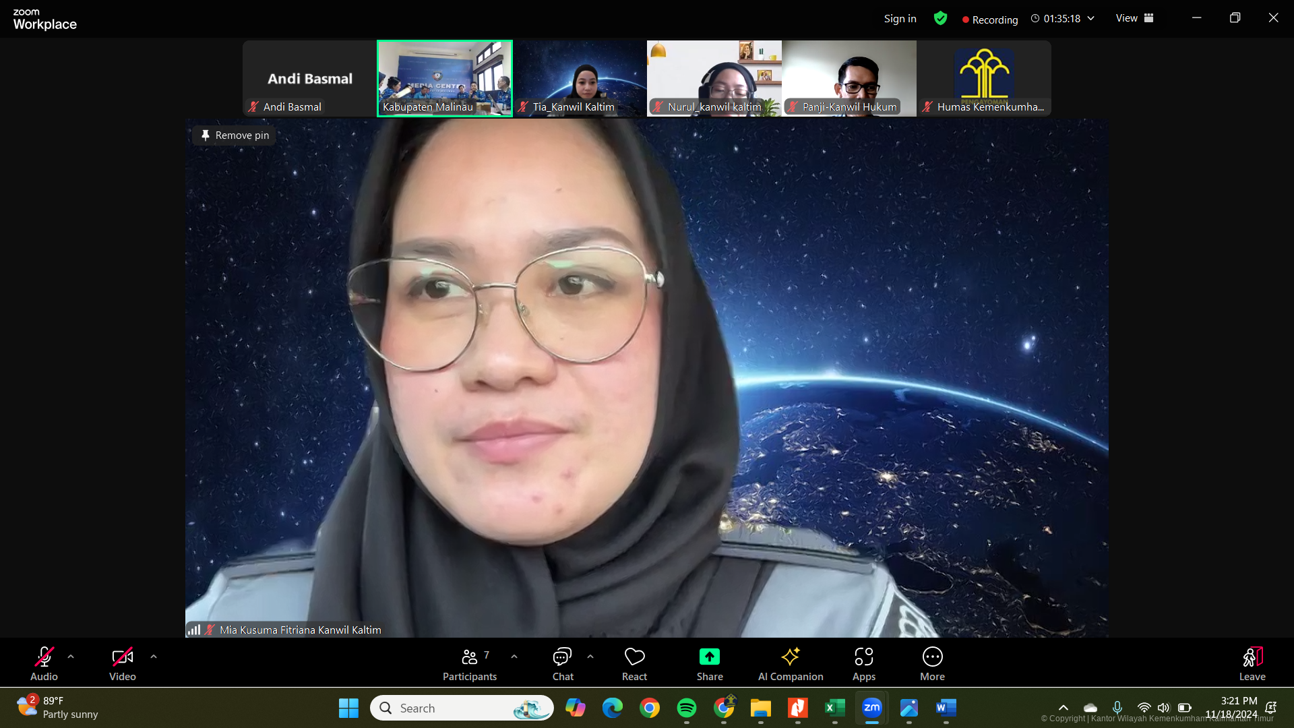This screenshot has width=1294, height=728.
Task: Expand the meeting timer dropdown arrow
Action: pyautogui.click(x=1091, y=18)
